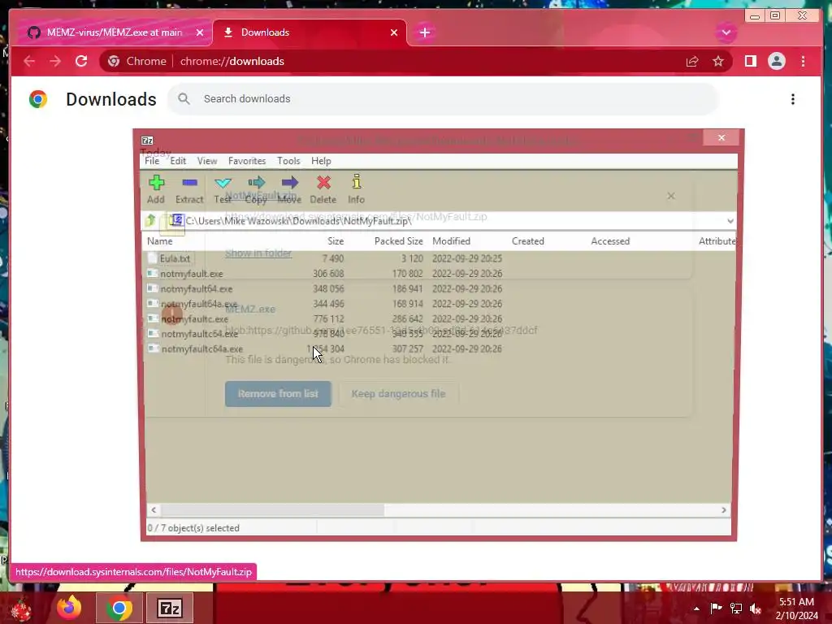Sort by Modified column header
Screen dimensions: 832x624
coord(452,240)
